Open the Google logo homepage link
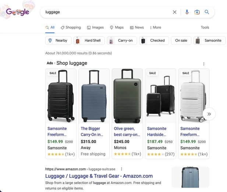The image size is (227, 192). point(18,12)
